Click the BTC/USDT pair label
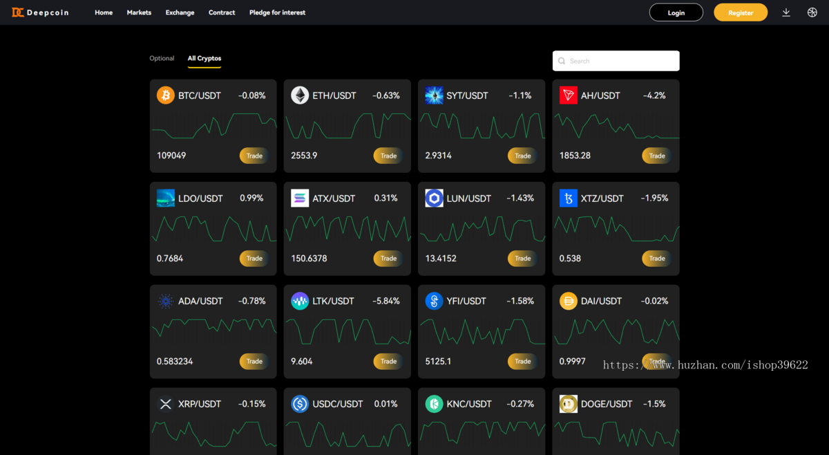 (x=200, y=95)
